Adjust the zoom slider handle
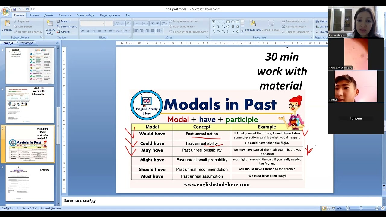 361,208
